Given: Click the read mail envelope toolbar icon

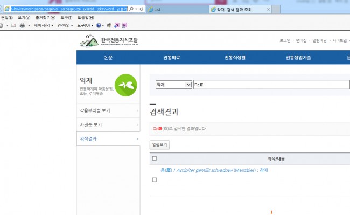Looking at the screenshot, I should point(13,25).
